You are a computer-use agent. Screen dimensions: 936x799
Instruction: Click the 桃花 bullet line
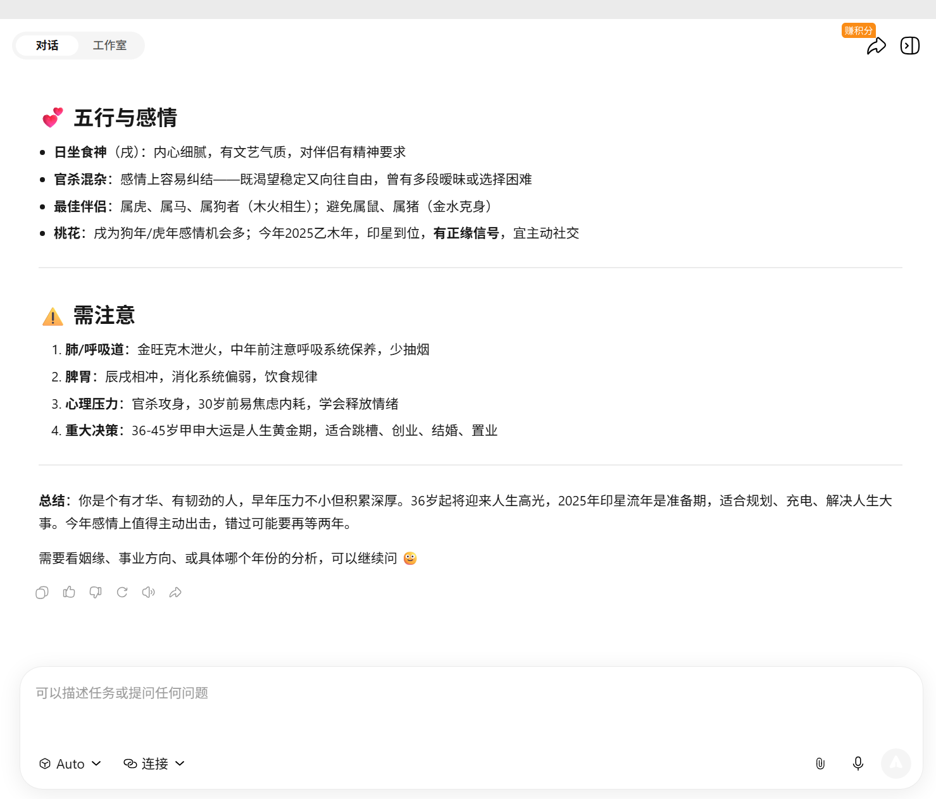(316, 233)
